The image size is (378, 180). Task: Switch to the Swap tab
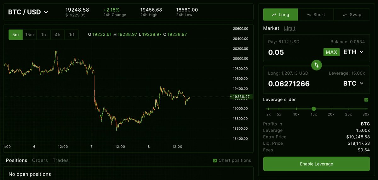pos(352,14)
